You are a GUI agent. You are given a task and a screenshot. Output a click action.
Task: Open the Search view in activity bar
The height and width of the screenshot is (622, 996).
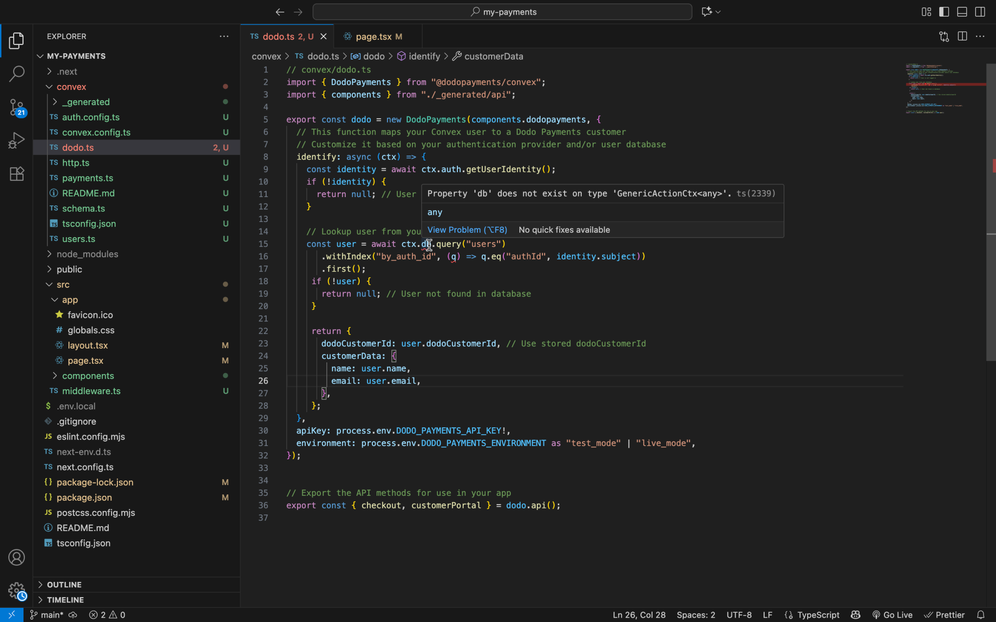coord(16,74)
